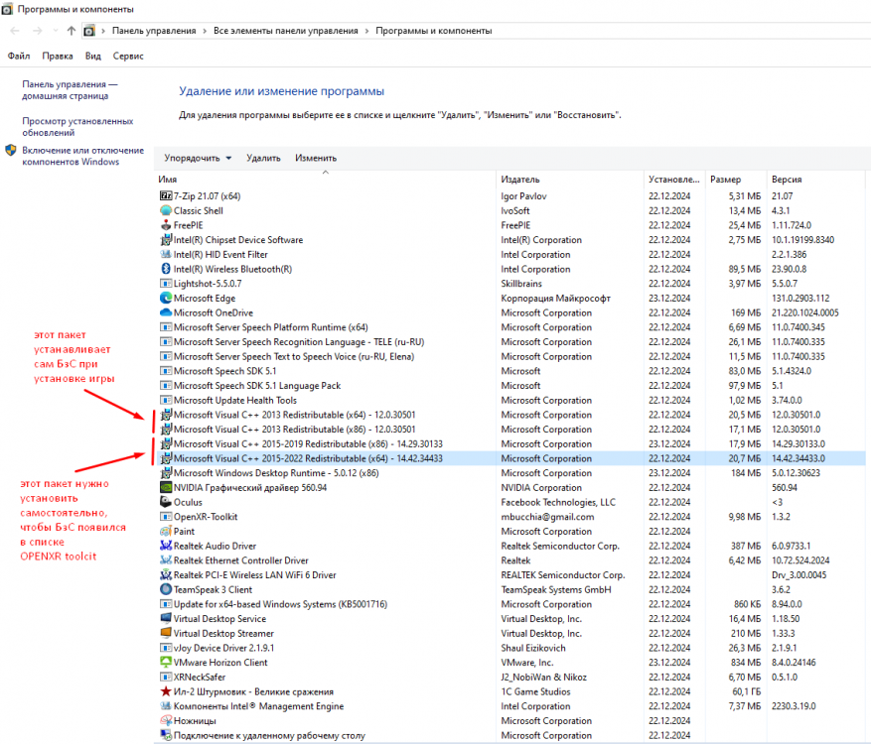Image resolution: width=871 pixels, height=744 pixels.
Task: Click the shield icon for Windows components
Action: coord(11,151)
